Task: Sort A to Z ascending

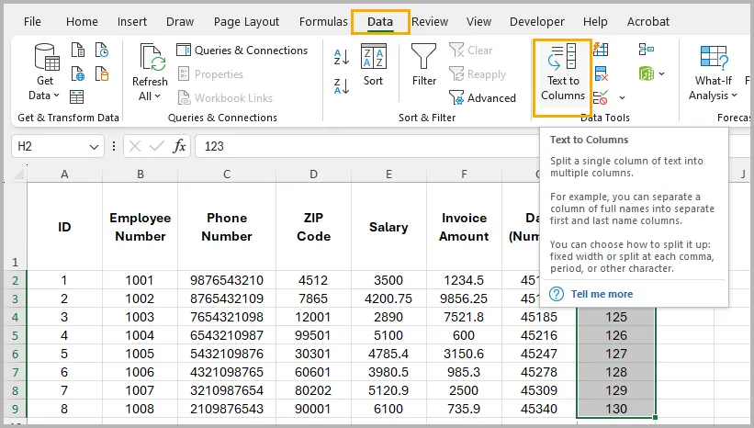Action: (x=342, y=57)
